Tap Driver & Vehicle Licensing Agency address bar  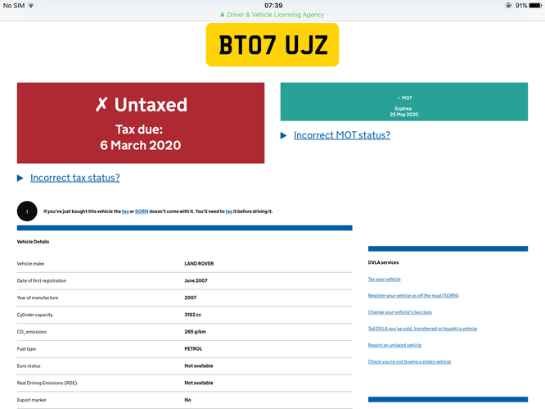click(x=272, y=15)
